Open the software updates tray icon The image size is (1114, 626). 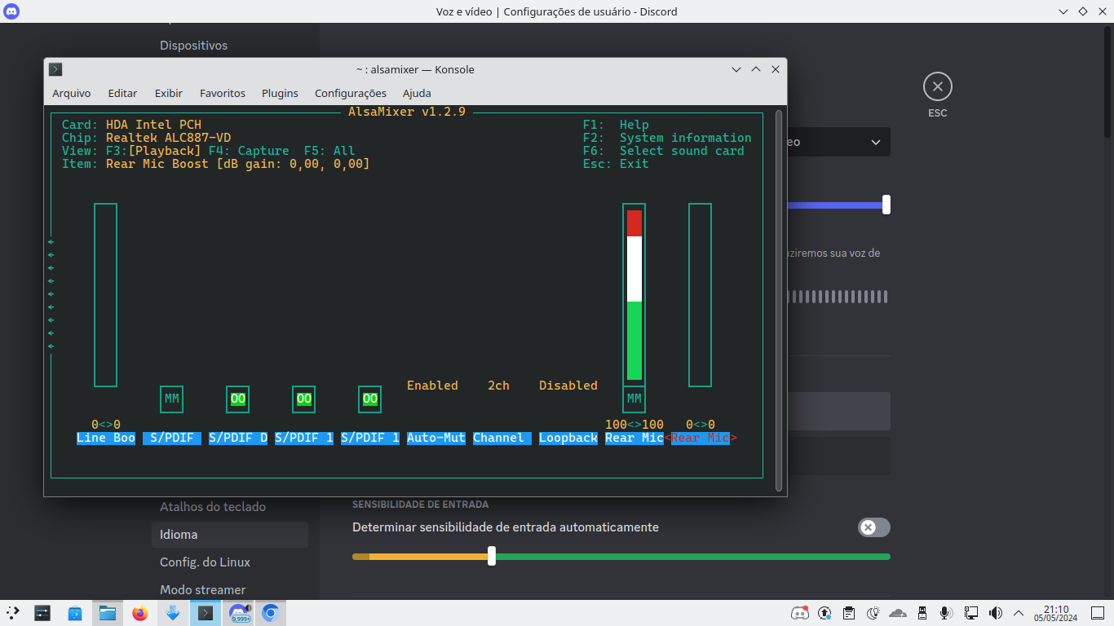pyautogui.click(x=824, y=613)
